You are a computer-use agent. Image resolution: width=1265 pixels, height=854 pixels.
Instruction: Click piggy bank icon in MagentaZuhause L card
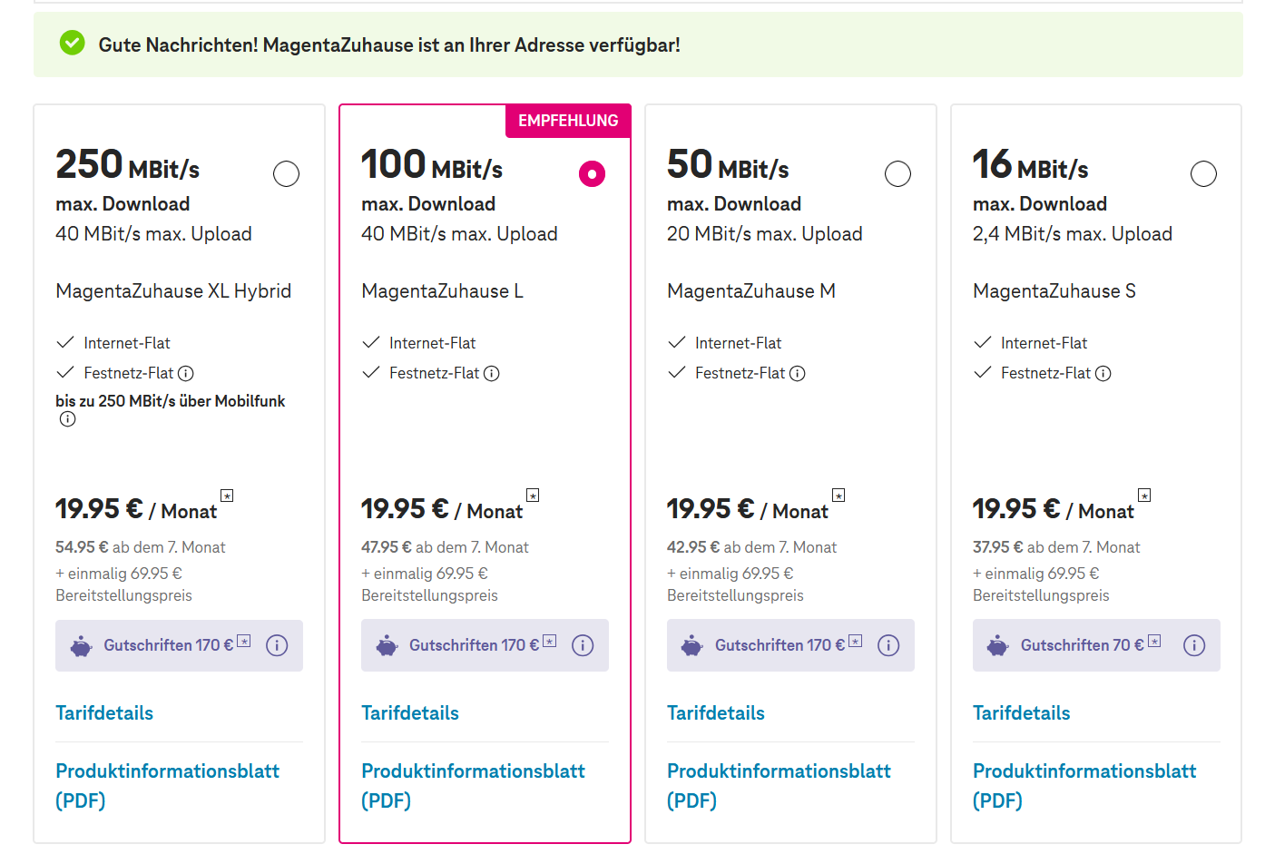coord(387,646)
